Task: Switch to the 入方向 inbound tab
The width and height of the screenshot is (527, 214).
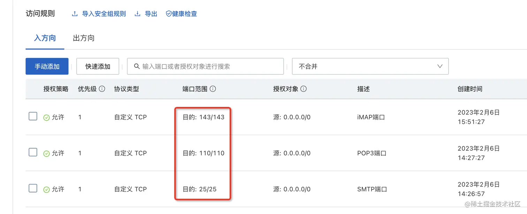Action: (x=45, y=38)
